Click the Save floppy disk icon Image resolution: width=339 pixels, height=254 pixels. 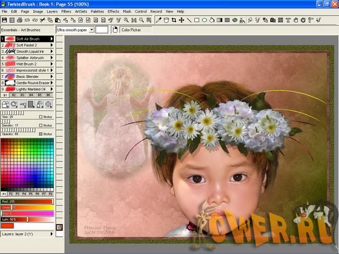(4, 20)
